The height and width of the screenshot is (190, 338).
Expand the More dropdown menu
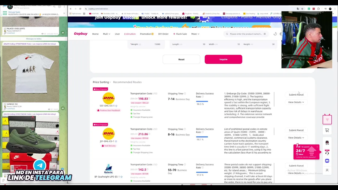[x=195, y=34]
